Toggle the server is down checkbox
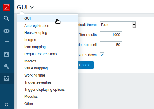The image size is (154, 109). (102, 55)
